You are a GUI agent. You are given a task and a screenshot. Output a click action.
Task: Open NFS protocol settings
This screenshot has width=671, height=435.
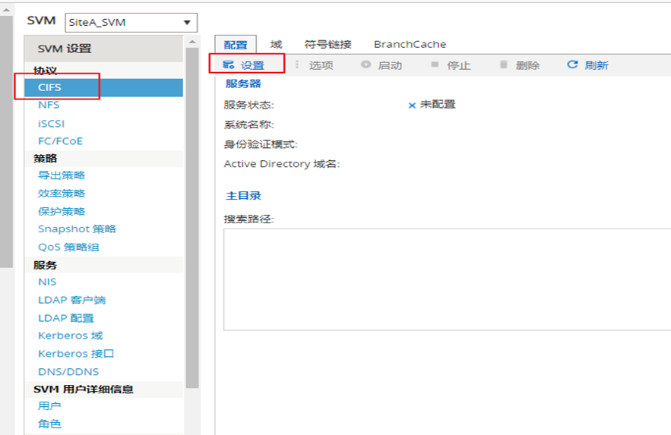[x=49, y=105]
